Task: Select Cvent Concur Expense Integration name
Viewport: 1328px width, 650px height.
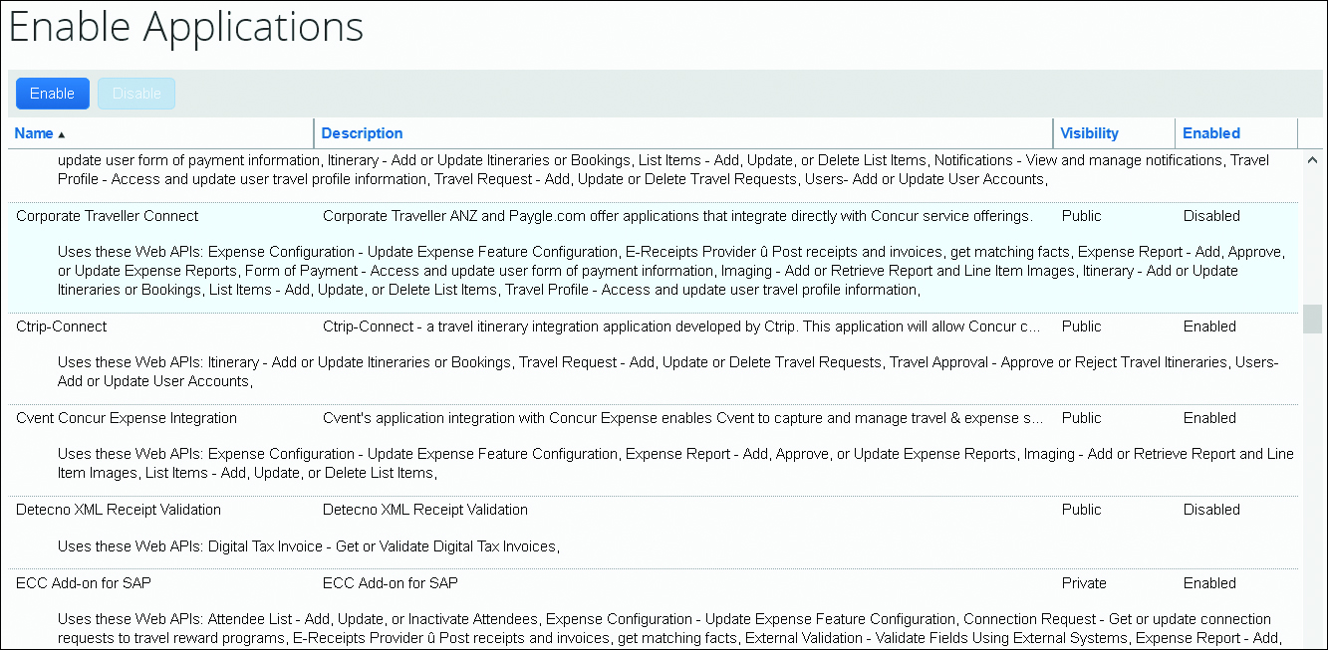Action: (127, 418)
